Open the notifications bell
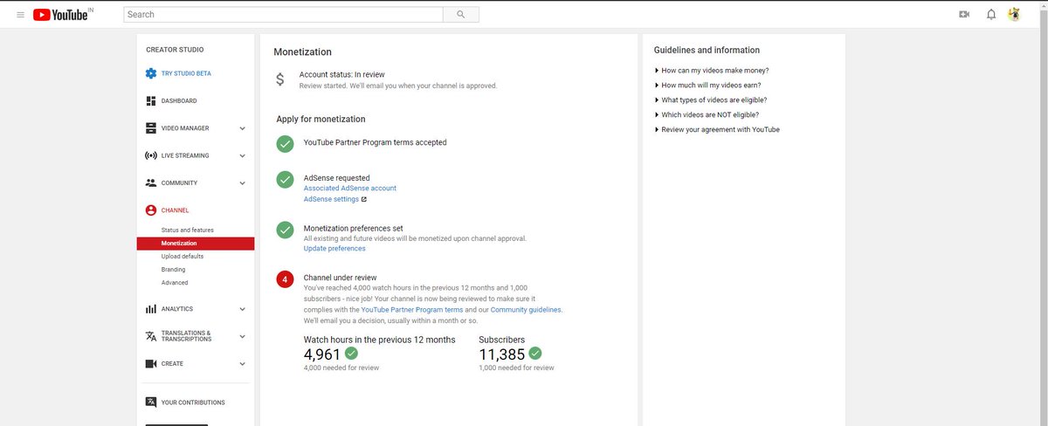The height and width of the screenshot is (426, 1048). (x=990, y=15)
